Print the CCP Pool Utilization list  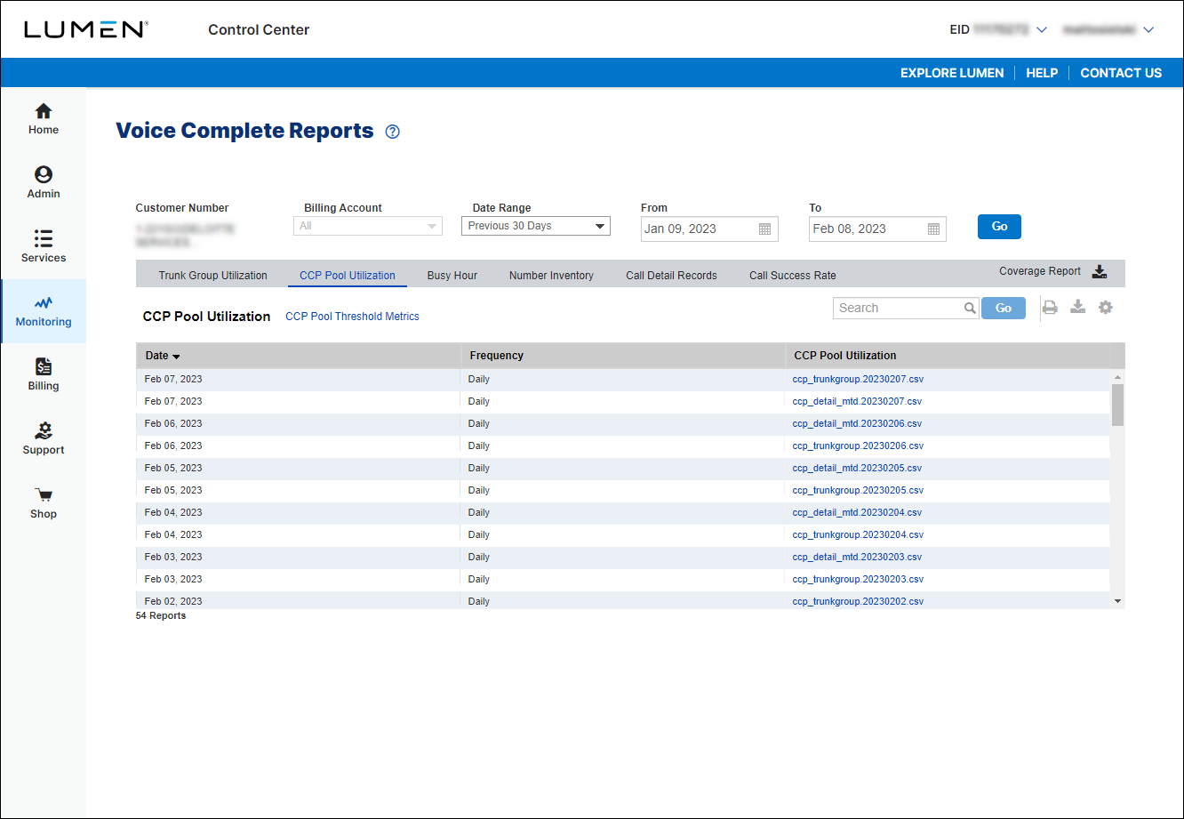click(1050, 308)
